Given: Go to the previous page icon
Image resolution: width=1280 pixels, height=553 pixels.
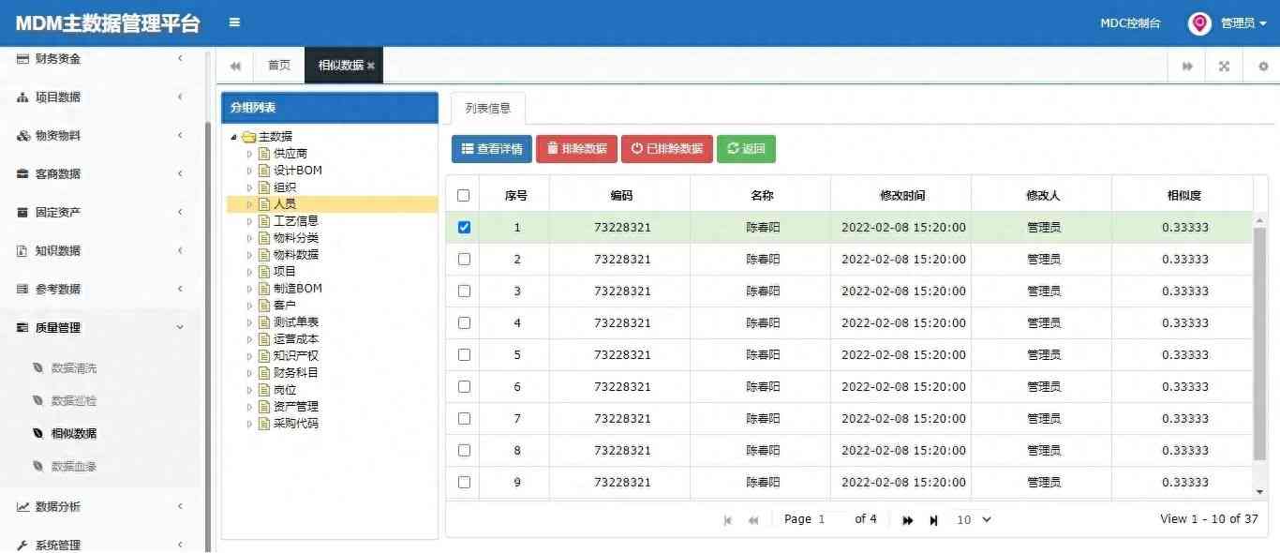Looking at the screenshot, I should coord(753,520).
